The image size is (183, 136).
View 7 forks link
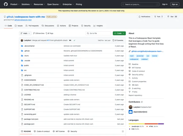click(134, 92)
